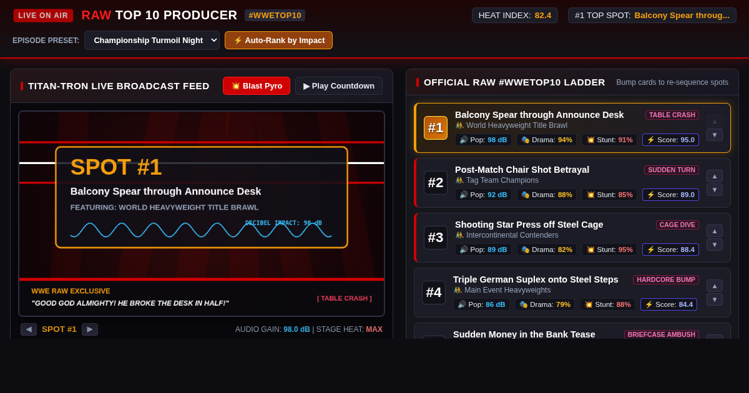
Task: Move Balcony Spear card down
Action: [715, 135]
